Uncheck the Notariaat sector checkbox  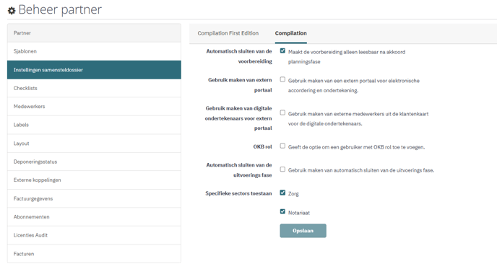click(282, 211)
